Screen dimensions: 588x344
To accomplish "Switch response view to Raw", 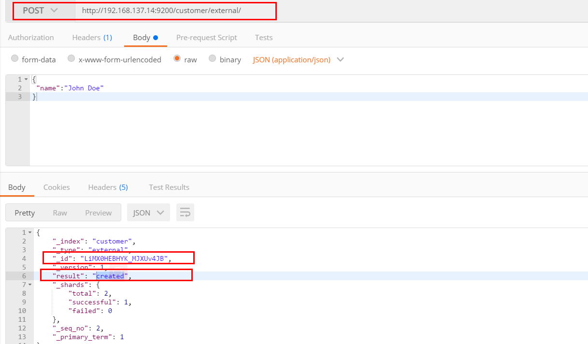I will point(60,213).
